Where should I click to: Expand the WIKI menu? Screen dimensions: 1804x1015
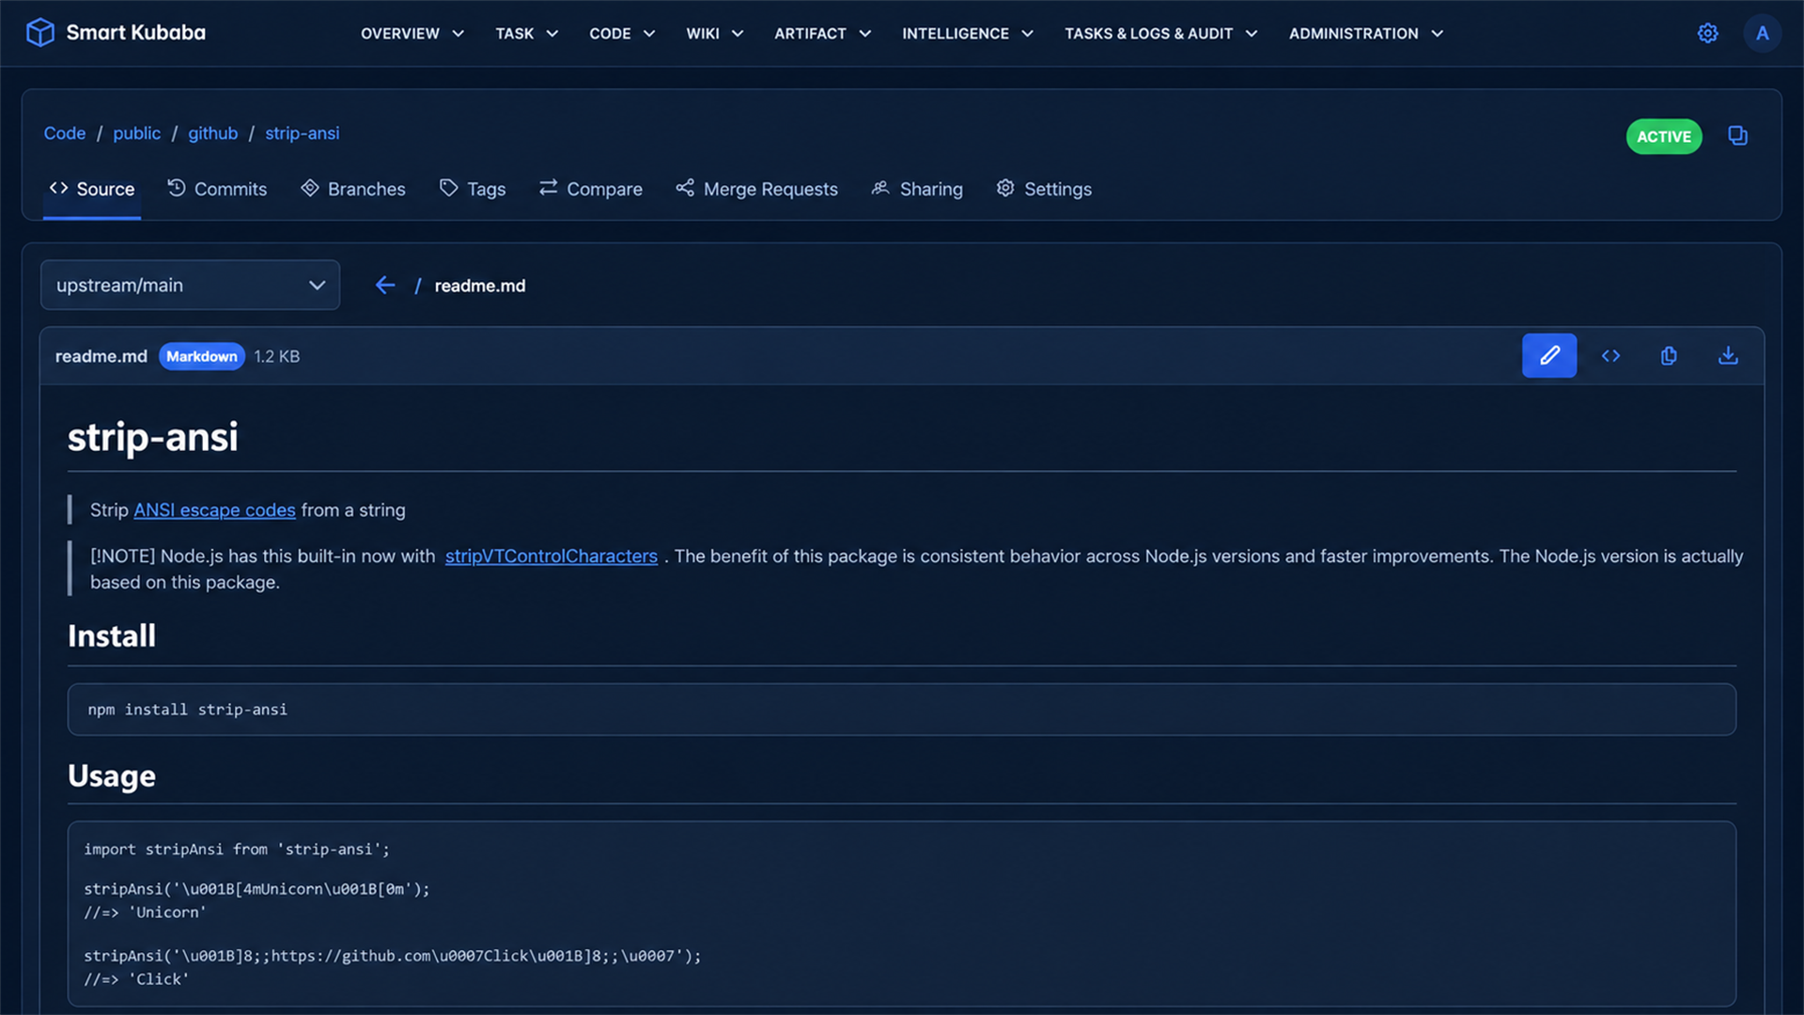tap(715, 33)
